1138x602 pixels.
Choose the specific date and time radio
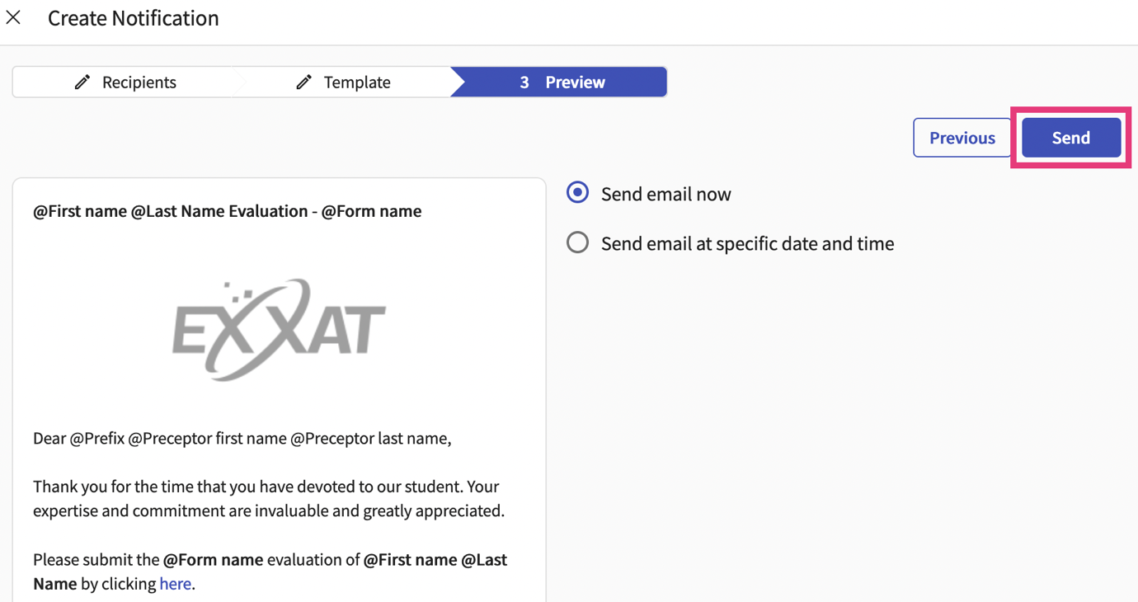click(x=577, y=242)
